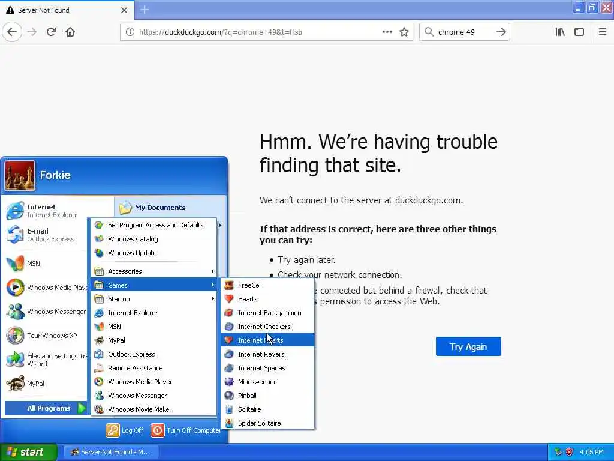Open Tour Windows XP

(x=46, y=336)
